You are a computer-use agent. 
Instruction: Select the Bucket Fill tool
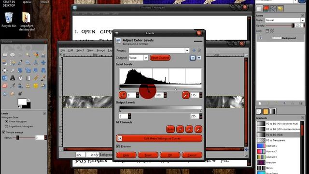(20, 78)
